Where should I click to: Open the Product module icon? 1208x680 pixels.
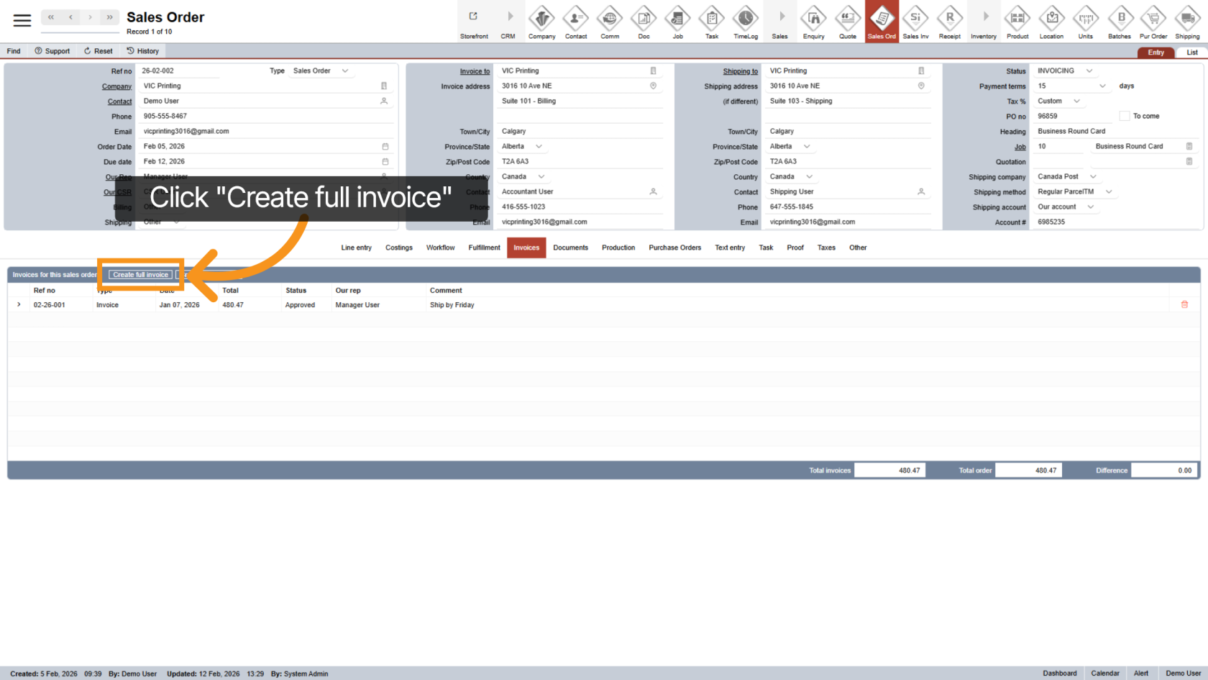pos(1017,22)
